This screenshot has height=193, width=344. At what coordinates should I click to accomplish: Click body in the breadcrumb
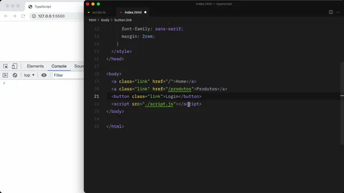105,20
